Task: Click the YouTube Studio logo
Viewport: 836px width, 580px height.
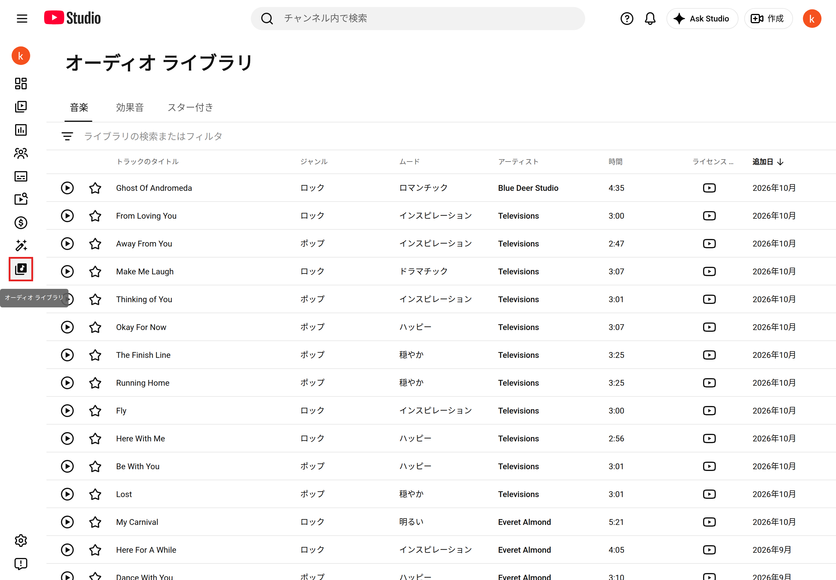Action: point(72,18)
